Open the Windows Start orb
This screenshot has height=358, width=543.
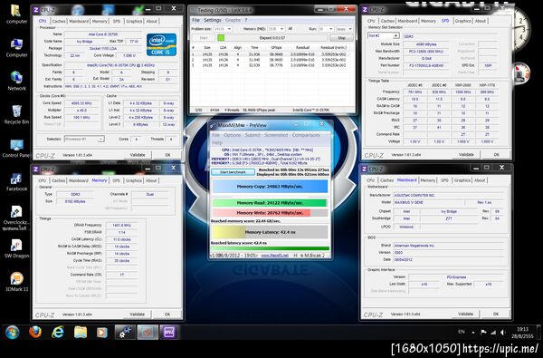tap(13, 333)
